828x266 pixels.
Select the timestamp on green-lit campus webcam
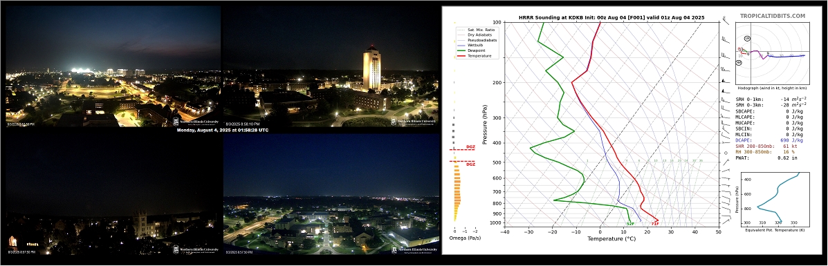pyautogui.click(x=240, y=252)
